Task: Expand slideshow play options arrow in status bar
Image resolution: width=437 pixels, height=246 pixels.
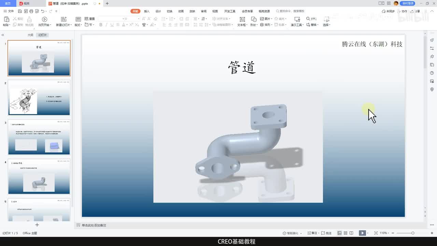Action: coord(368,233)
